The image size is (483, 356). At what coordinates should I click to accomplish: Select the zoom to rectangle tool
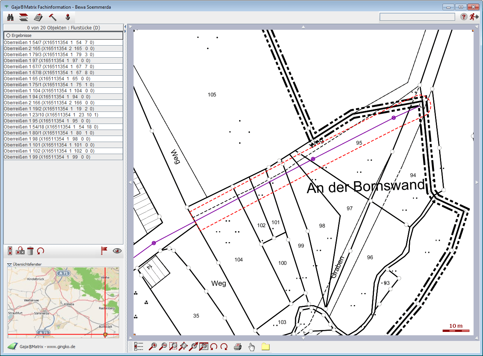[x=173, y=347]
